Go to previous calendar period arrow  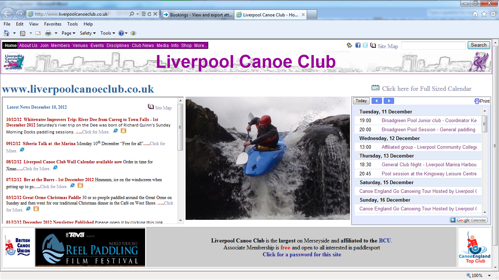pyautogui.click(x=377, y=101)
